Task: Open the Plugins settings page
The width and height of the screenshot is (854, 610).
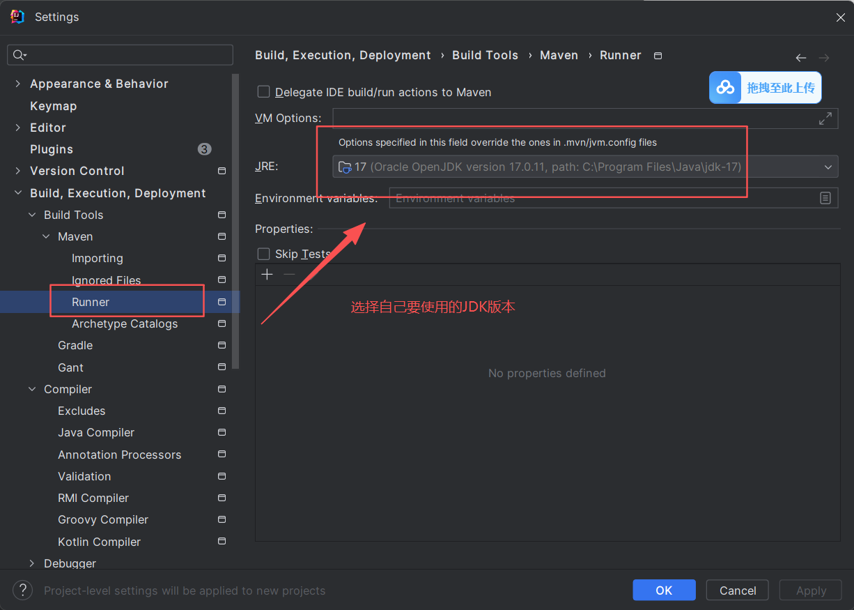Action: tap(52, 149)
